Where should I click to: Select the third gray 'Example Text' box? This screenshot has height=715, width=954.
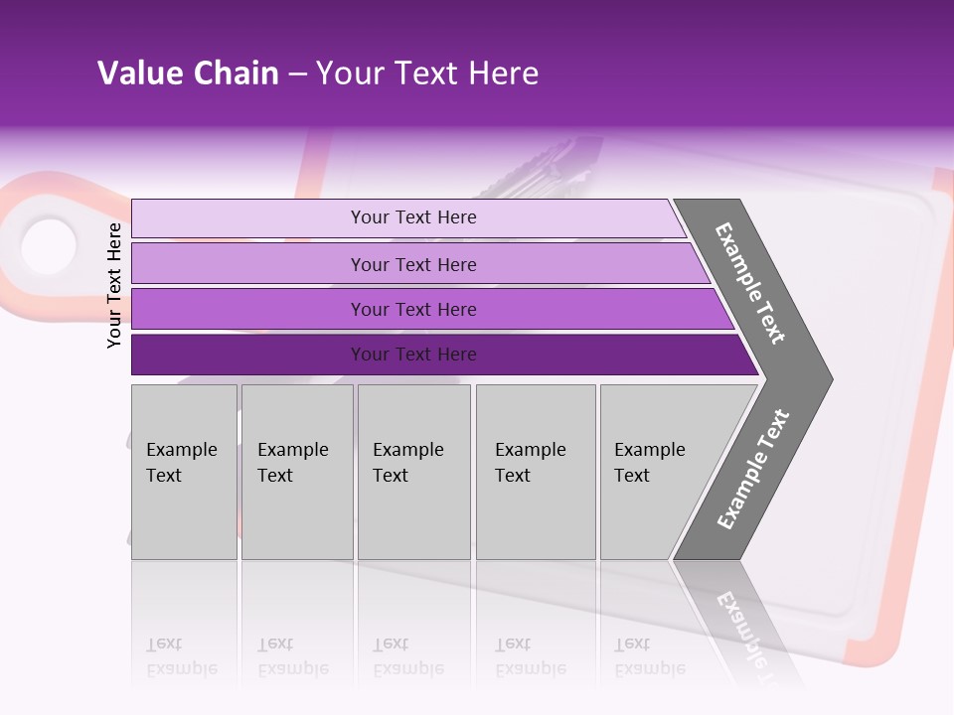point(414,472)
